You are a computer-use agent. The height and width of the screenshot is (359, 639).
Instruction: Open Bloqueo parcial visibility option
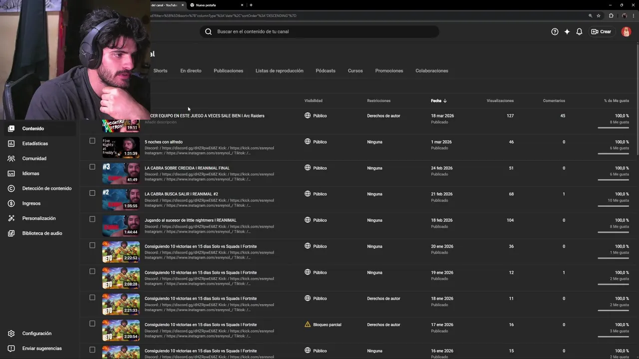tap(327, 325)
